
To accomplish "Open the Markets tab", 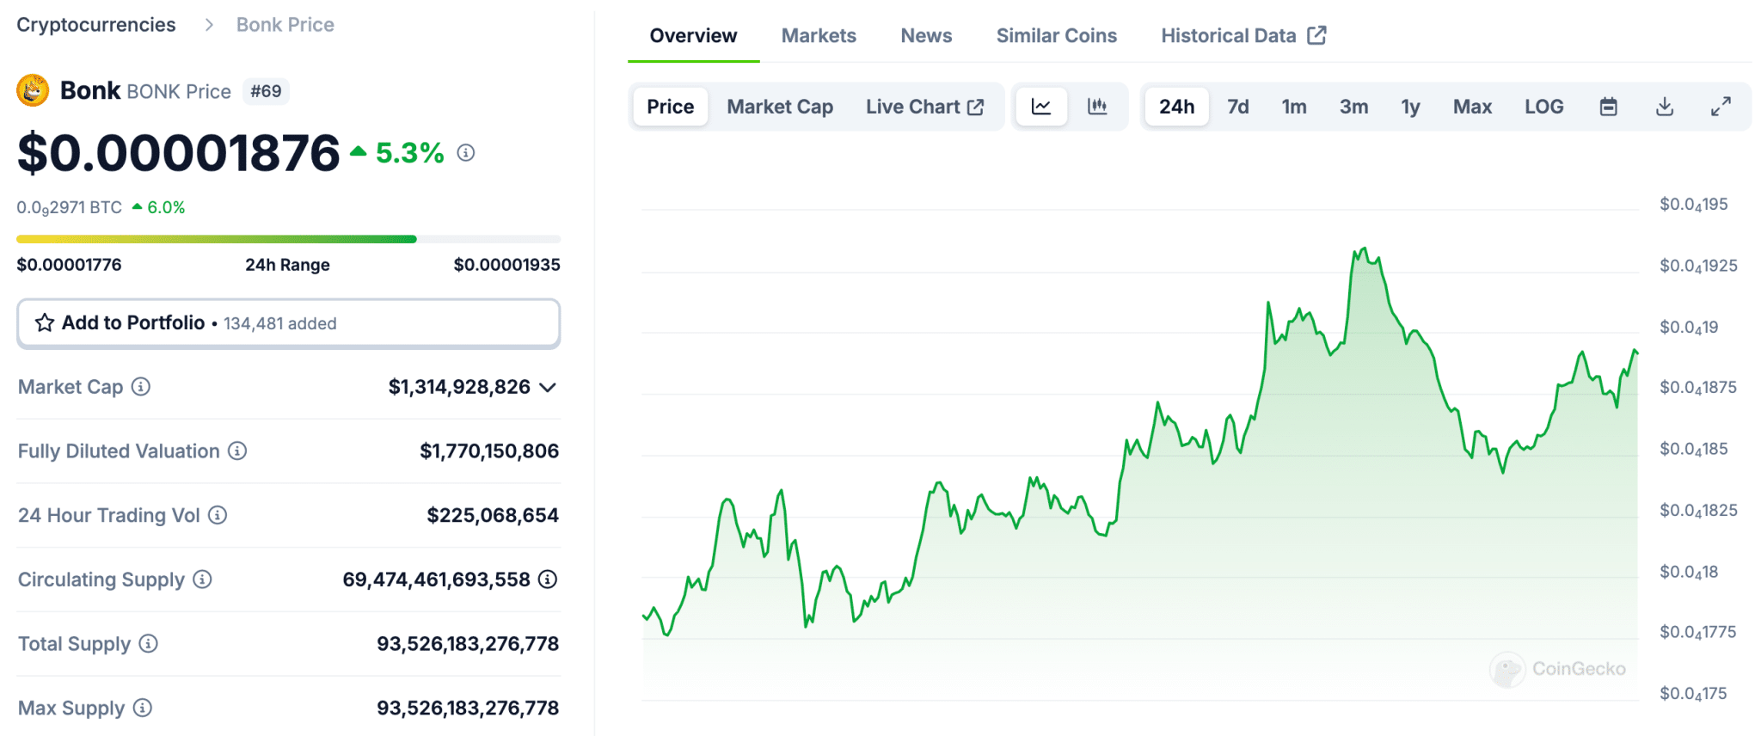I will (819, 35).
